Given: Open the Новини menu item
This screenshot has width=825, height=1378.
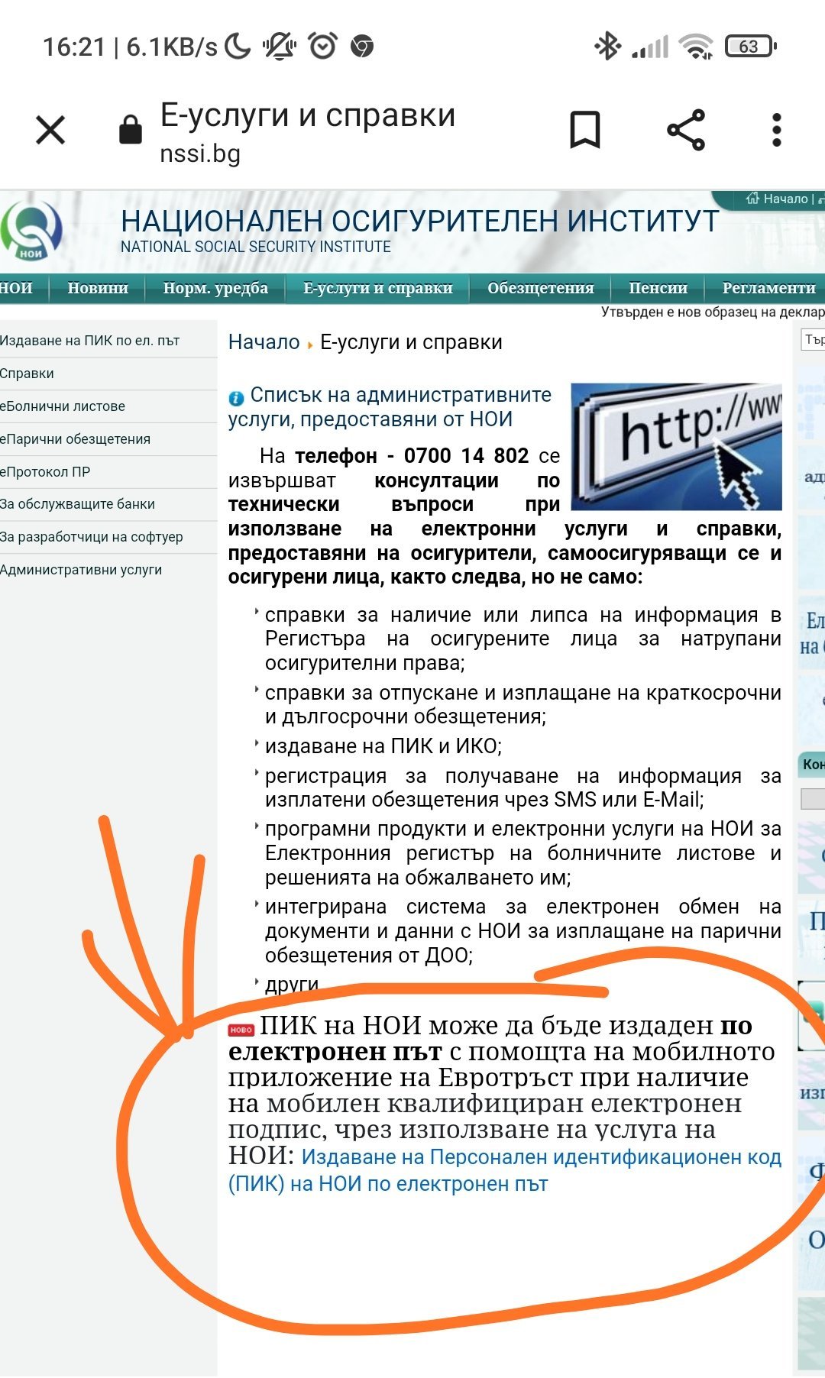Looking at the screenshot, I should point(97,288).
